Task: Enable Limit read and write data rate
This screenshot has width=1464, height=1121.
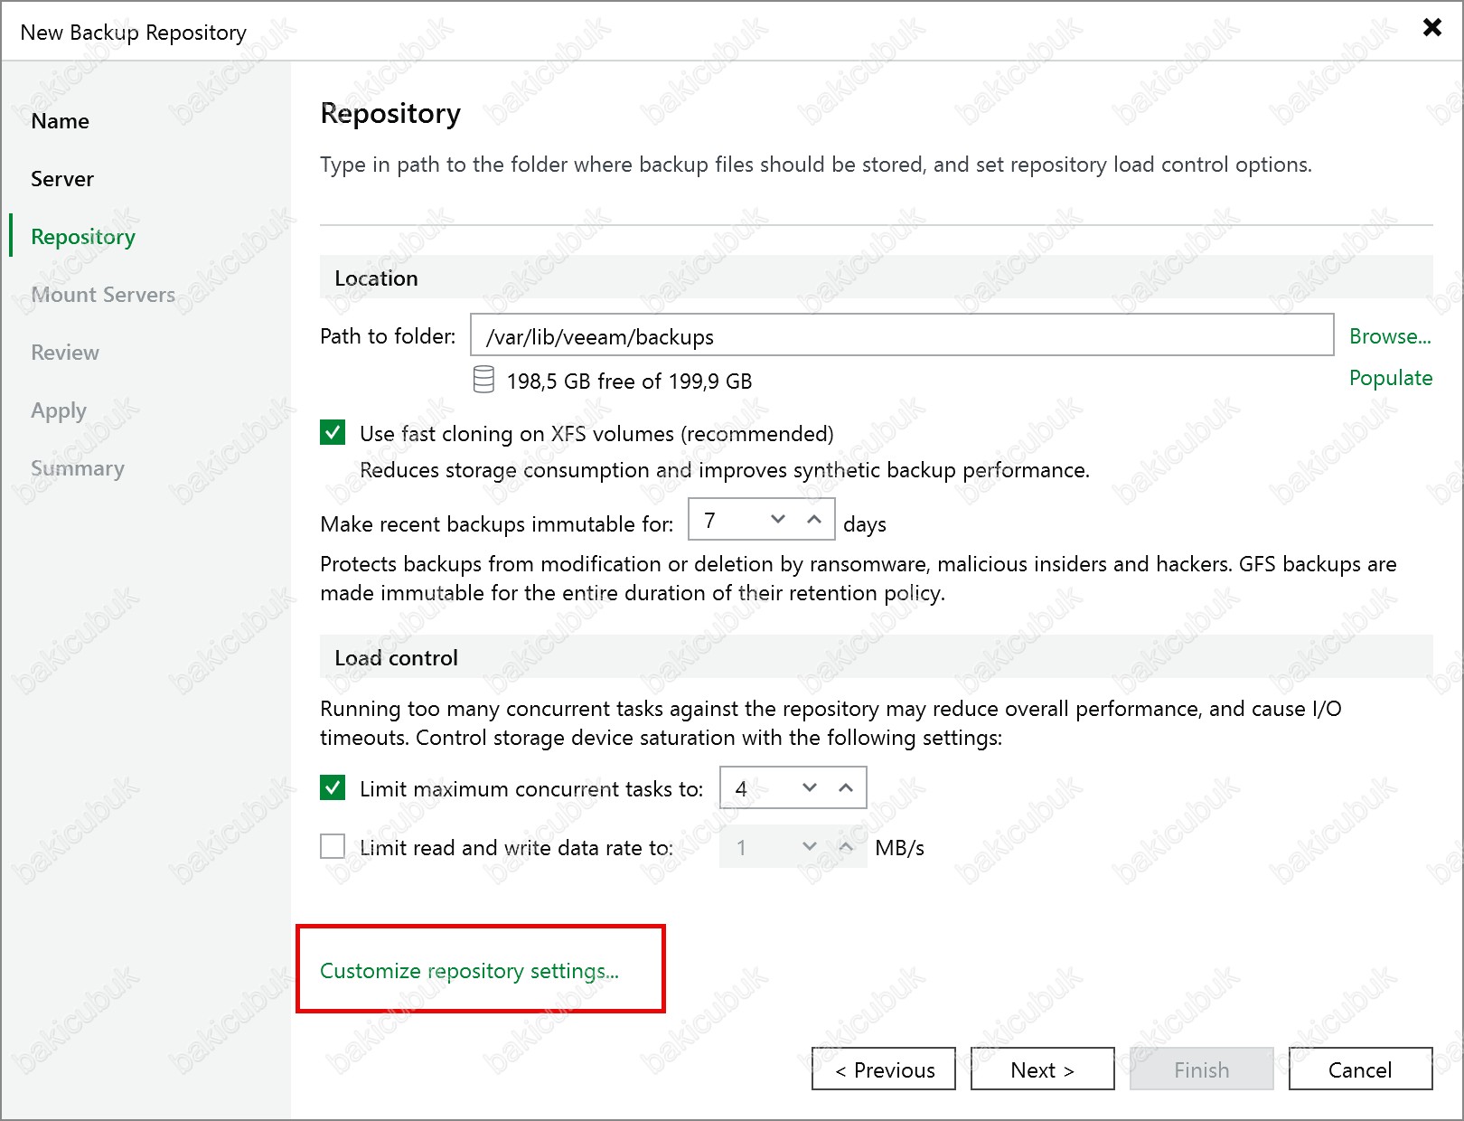Action: tap(333, 847)
